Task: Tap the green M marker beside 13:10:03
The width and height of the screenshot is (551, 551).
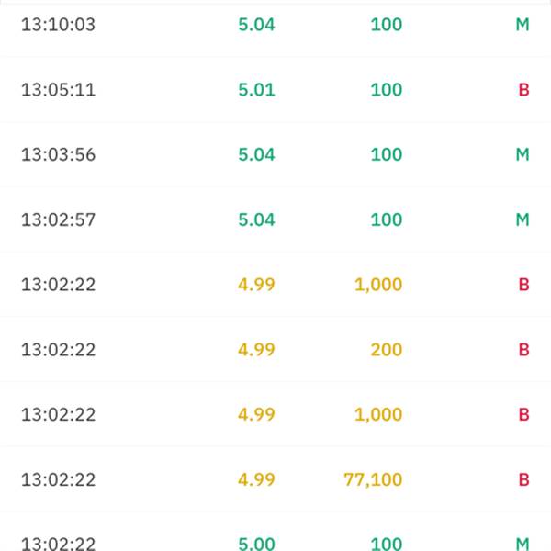Action: (523, 25)
